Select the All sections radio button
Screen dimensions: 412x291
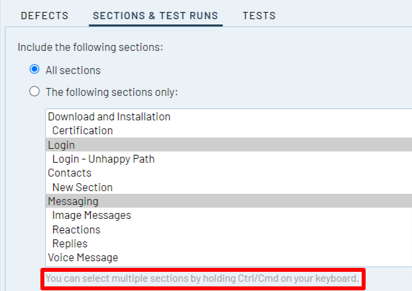(x=34, y=69)
